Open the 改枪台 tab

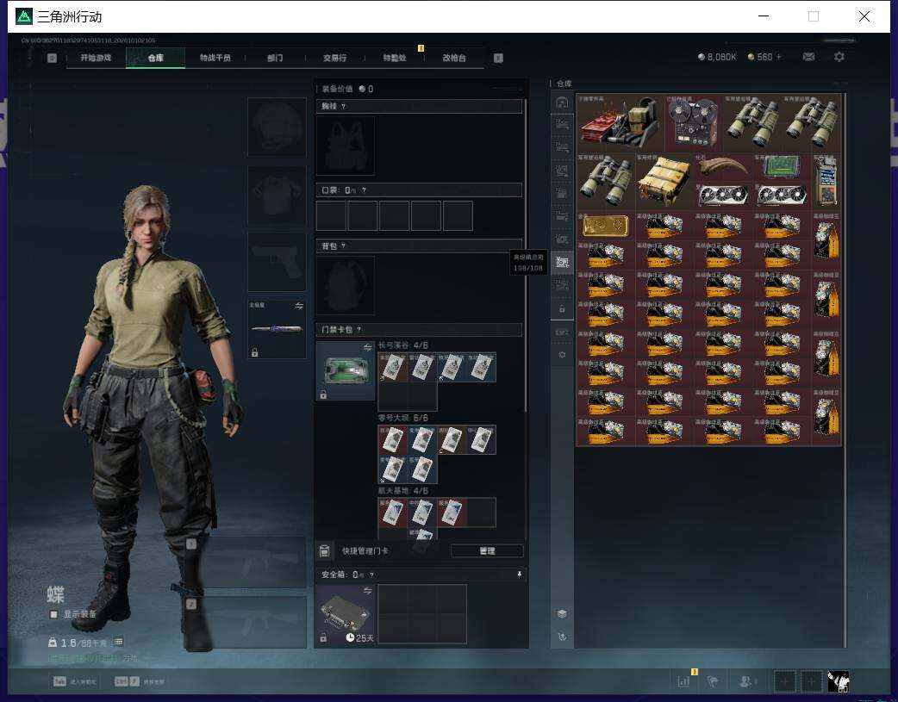pyautogui.click(x=454, y=58)
